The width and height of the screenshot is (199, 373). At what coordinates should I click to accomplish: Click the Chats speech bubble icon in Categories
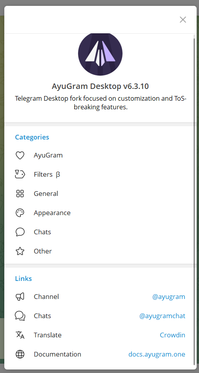coord(20,232)
